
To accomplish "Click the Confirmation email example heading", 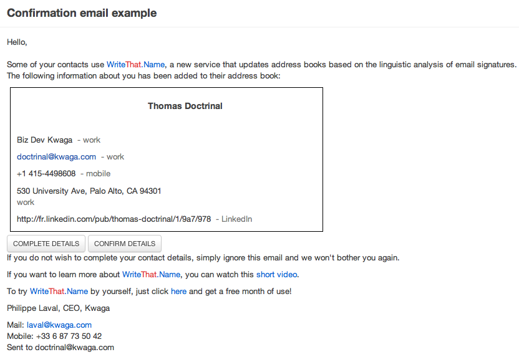I will [x=82, y=13].
